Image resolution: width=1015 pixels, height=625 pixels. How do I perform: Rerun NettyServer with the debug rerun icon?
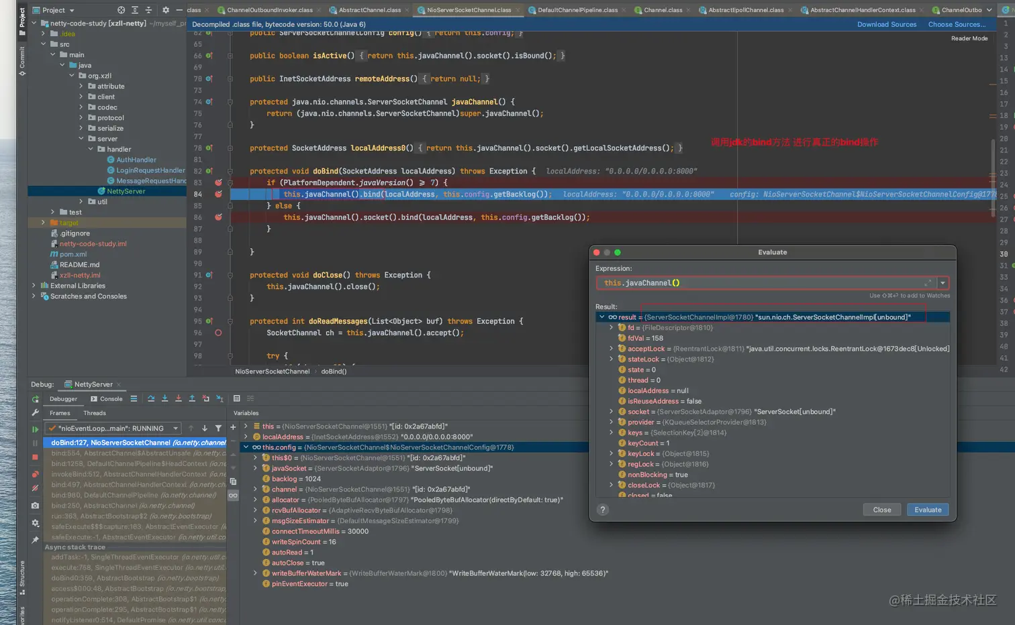coord(36,399)
